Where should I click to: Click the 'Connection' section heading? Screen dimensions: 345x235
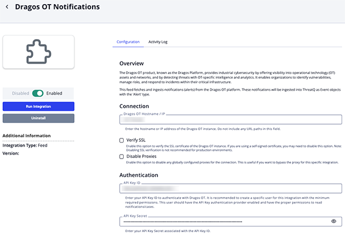coord(134,106)
